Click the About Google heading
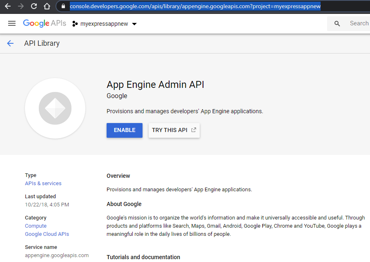The height and width of the screenshot is (262, 370). 124,204
